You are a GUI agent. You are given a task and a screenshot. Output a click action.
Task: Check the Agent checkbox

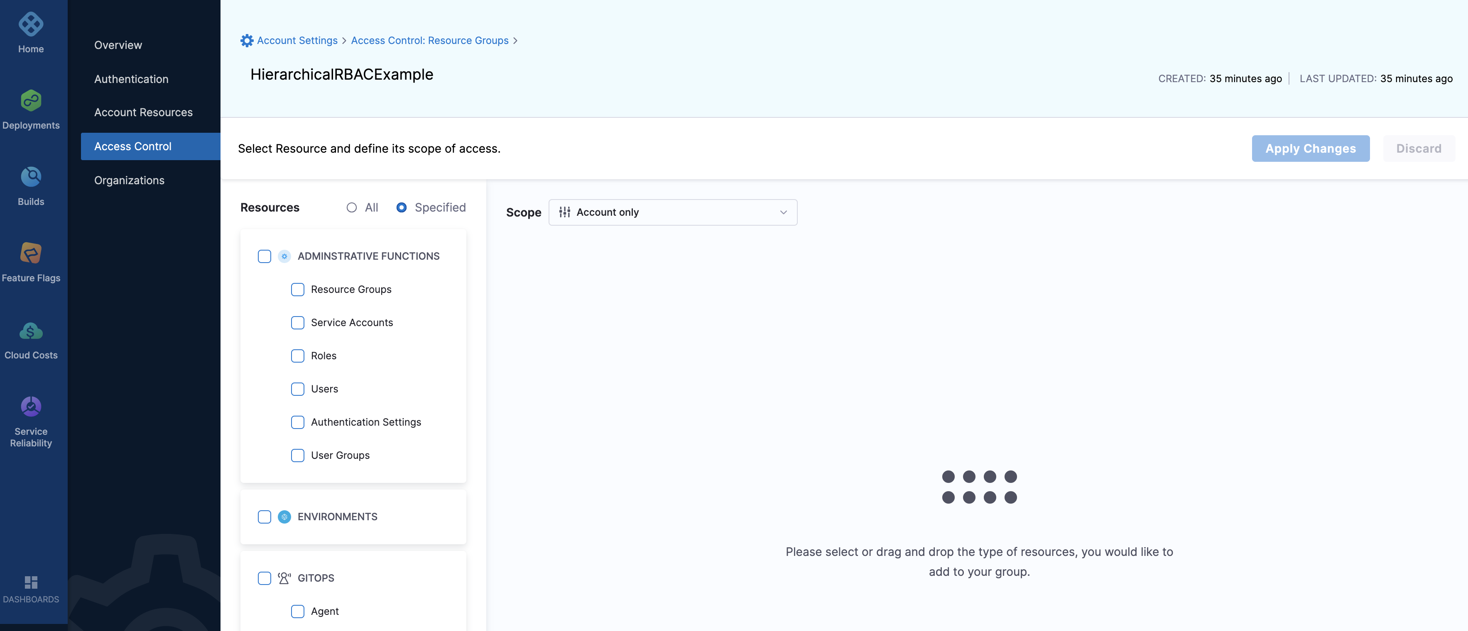point(297,612)
